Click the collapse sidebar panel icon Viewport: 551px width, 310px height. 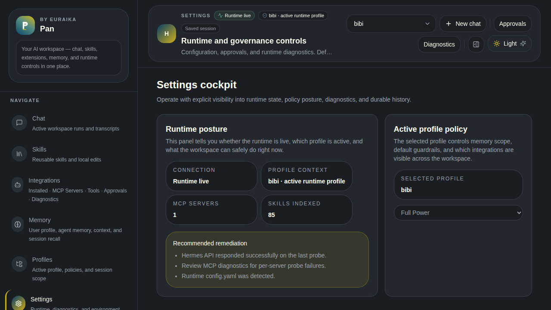tap(476, 44)
